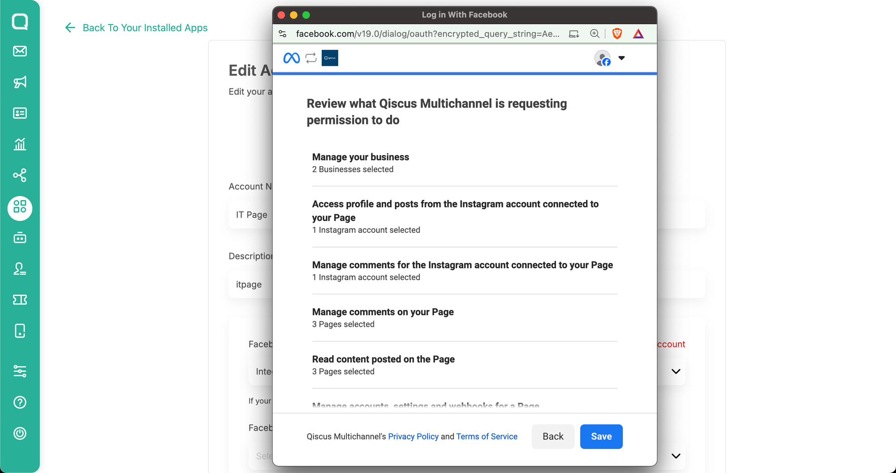Open the Ticket icon in sidebar
The image size is (896, 473).
coord(20,300)
